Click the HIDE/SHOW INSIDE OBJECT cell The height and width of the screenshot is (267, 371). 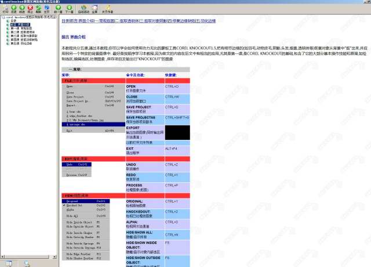pos(145,248)
